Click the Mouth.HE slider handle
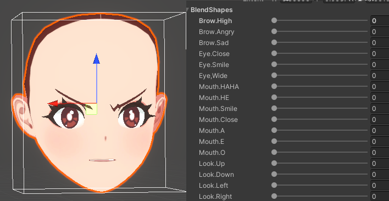This screenshot has height=201, width=389. pos(274,97)
